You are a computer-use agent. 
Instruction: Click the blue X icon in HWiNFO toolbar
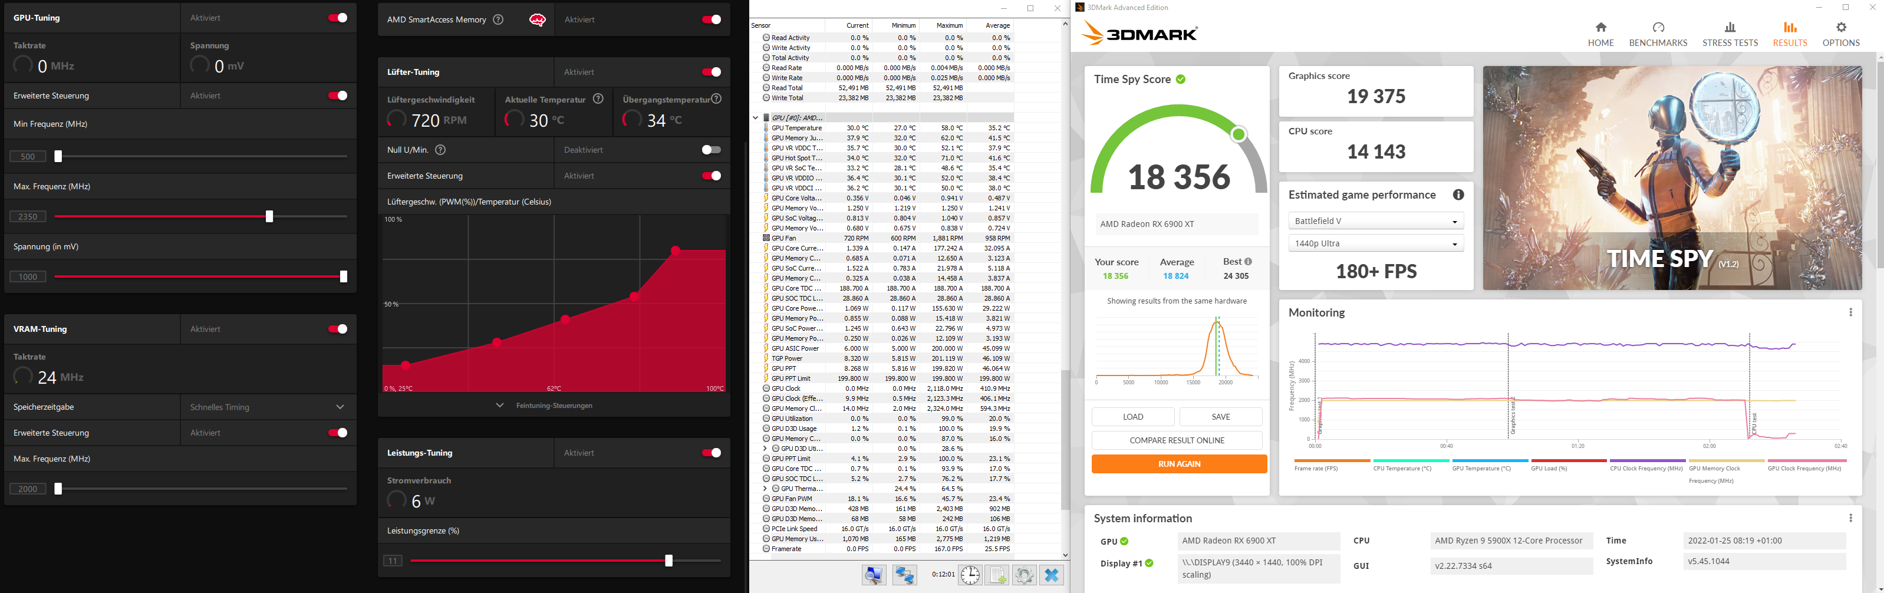tap(1052, 575)
